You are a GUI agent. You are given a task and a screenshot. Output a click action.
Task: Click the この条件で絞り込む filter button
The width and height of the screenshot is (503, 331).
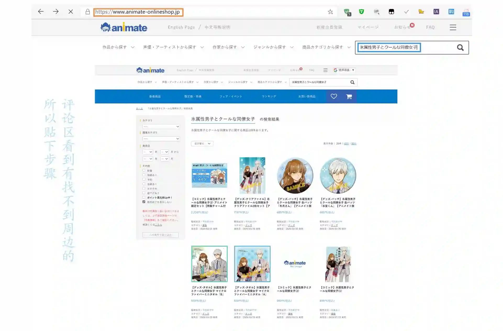pos(160,235)
